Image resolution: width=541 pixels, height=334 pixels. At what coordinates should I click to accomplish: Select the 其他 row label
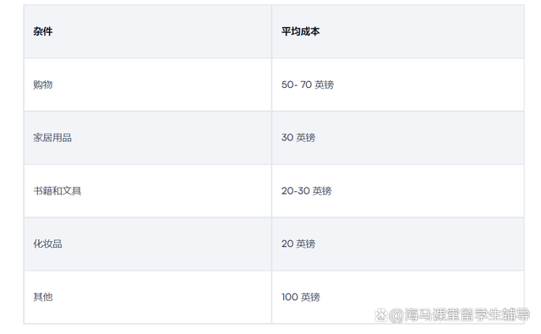[43, 297]
